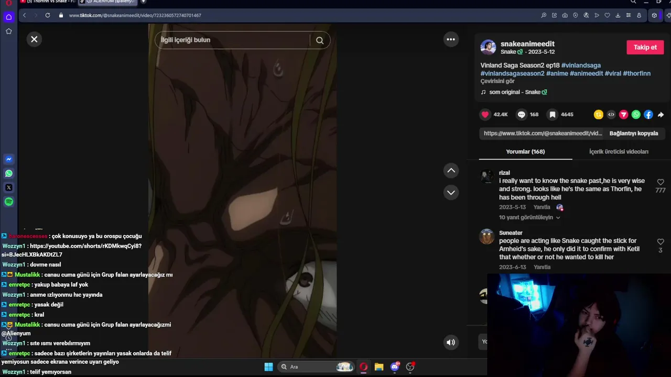The height and width of the screenshot is (377, 671).
Task: Open Discord from the taskbar
Action: pos(395,367)
